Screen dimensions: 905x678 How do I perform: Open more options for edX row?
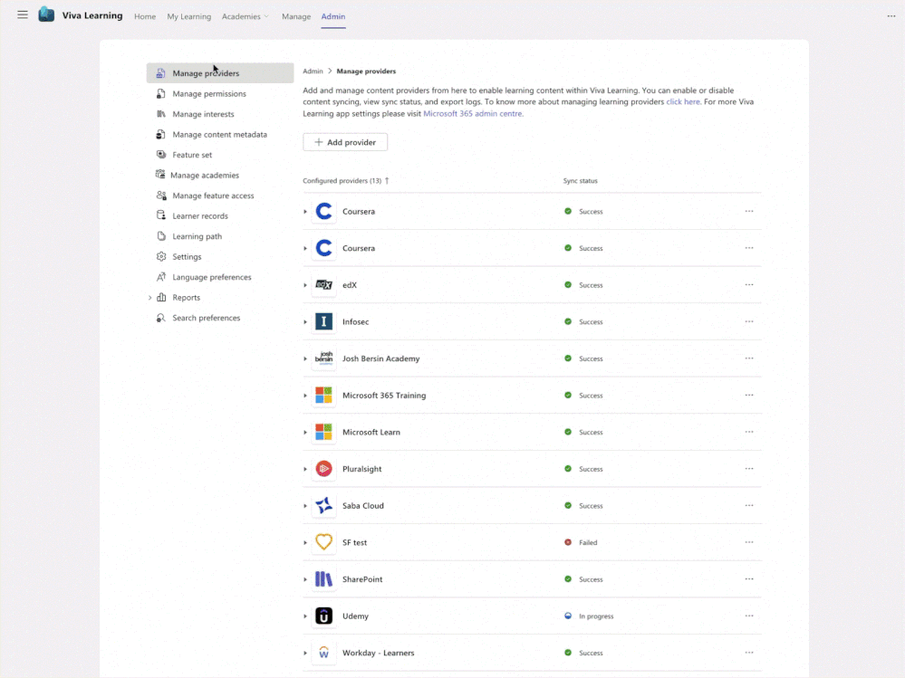[x=749, y=285]
